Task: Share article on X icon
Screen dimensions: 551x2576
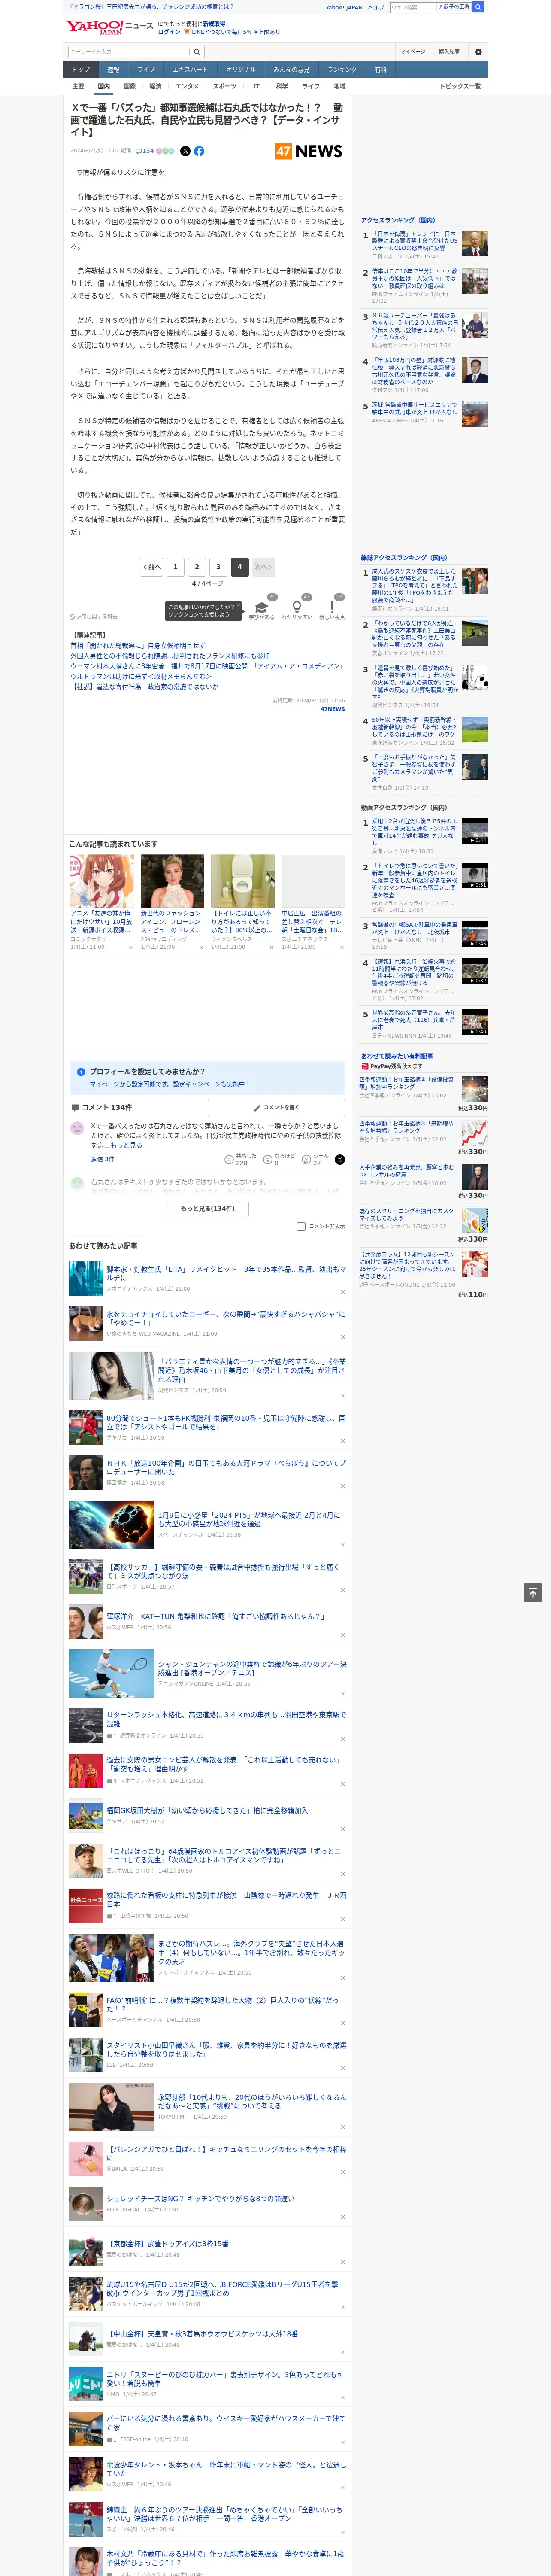Action: 185,151
